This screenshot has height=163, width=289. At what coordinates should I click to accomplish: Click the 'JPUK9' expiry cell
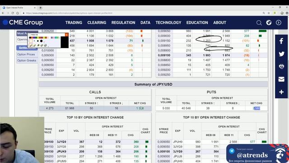[61, 151]
